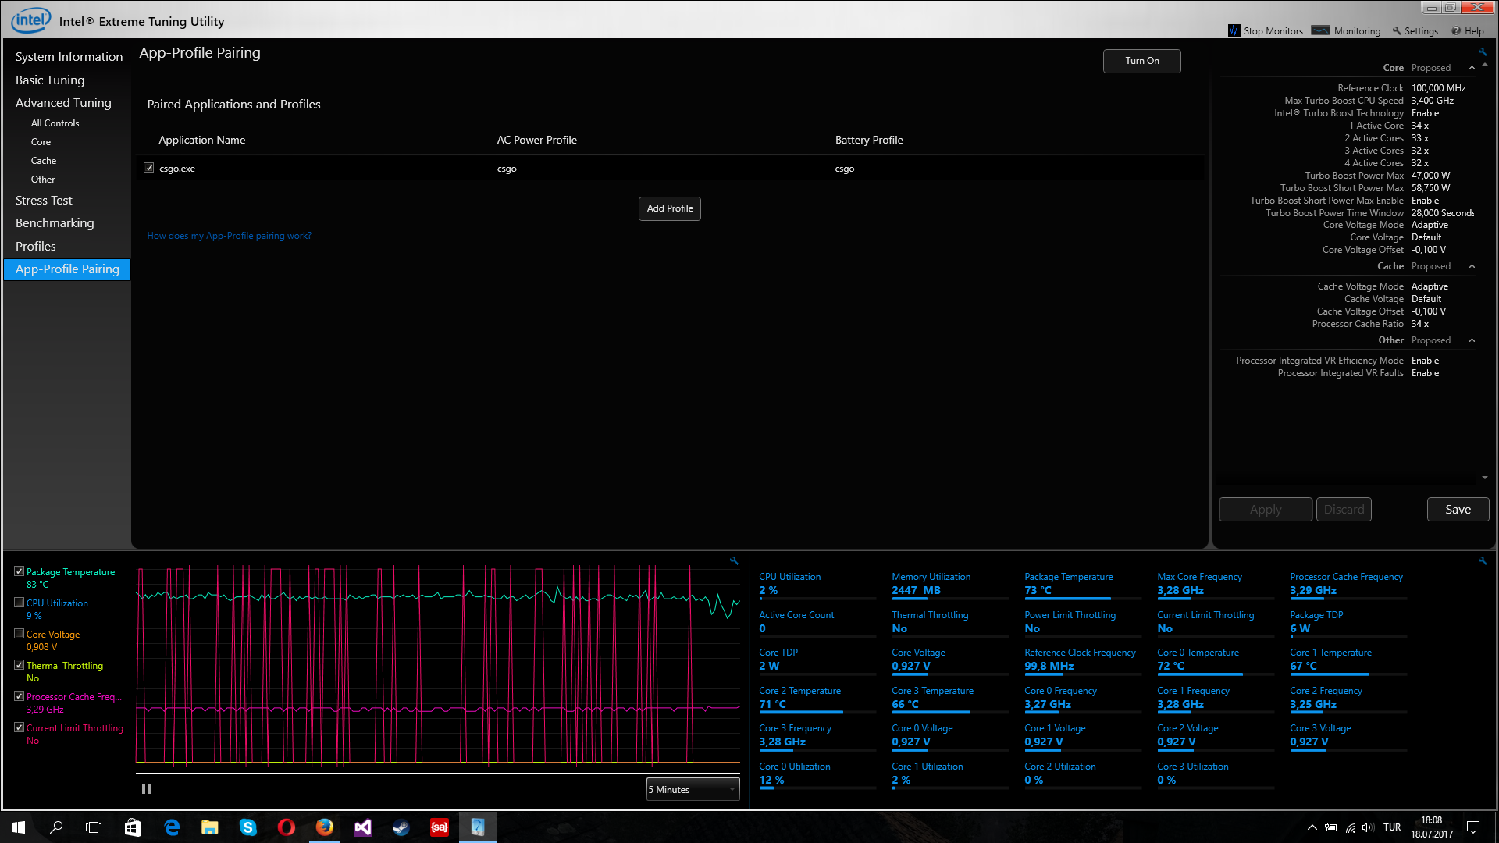This screenshot has height=843, width=1499.
Task: Open 'How does my App-Profile pairing work?' link
Action: coord(230,236)
